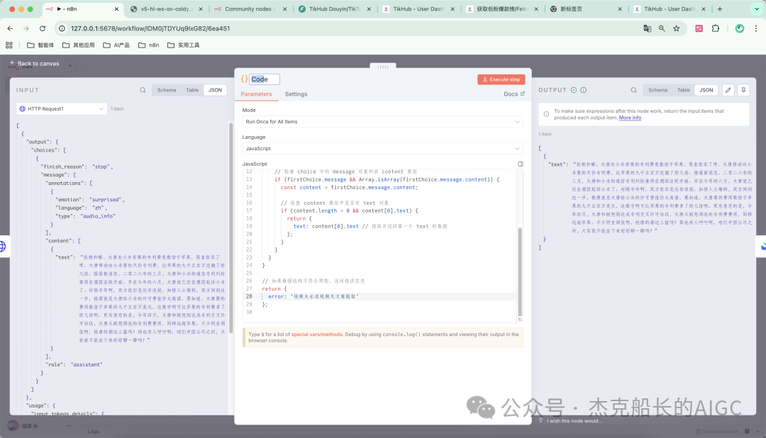Image resolution: width=766 pixels, height=438 pixels.
Task: Search the INPUT panel data
Action: (143, 90)
